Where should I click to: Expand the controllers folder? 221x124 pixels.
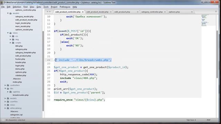pyautogui.click(x=5, y=85)
